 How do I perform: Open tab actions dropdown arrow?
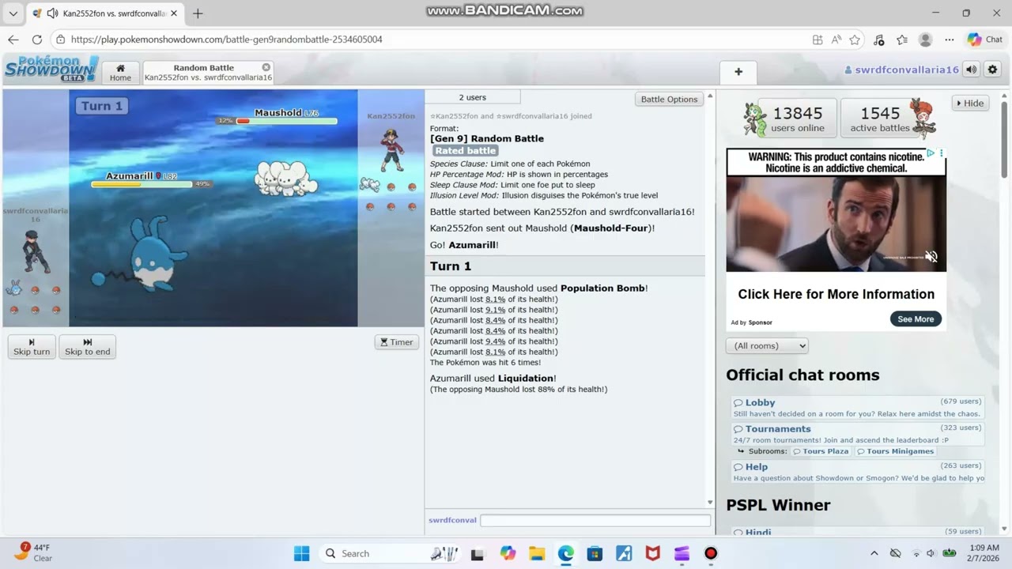(x=13, y=13)
